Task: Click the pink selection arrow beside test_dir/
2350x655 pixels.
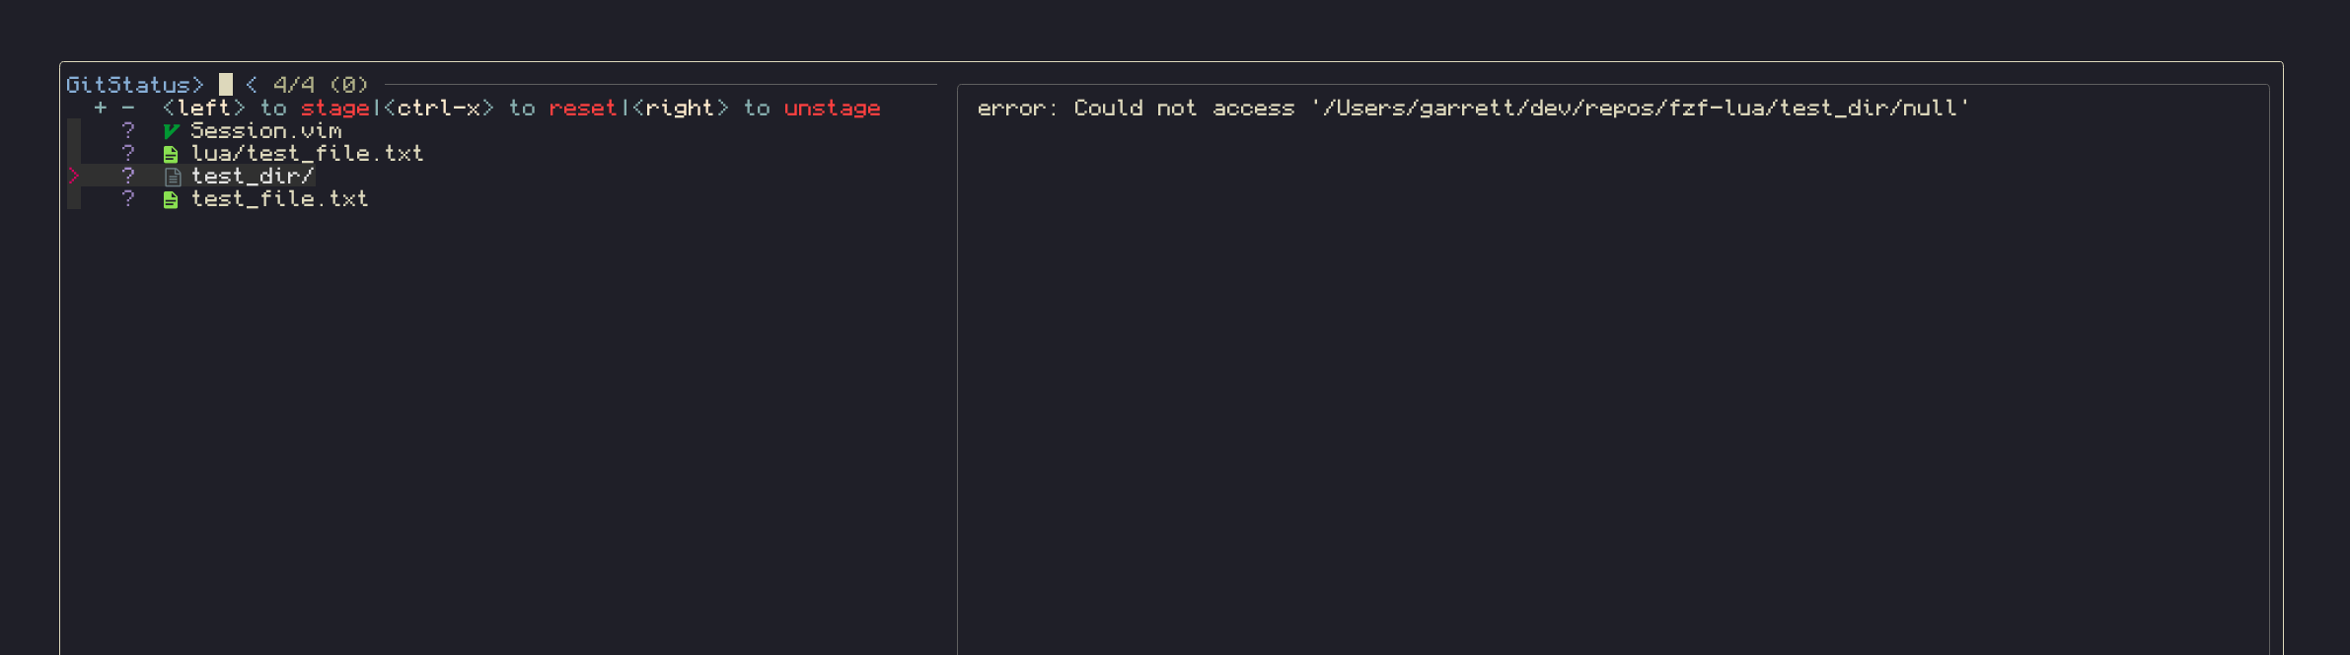Action: coord(73,176)
